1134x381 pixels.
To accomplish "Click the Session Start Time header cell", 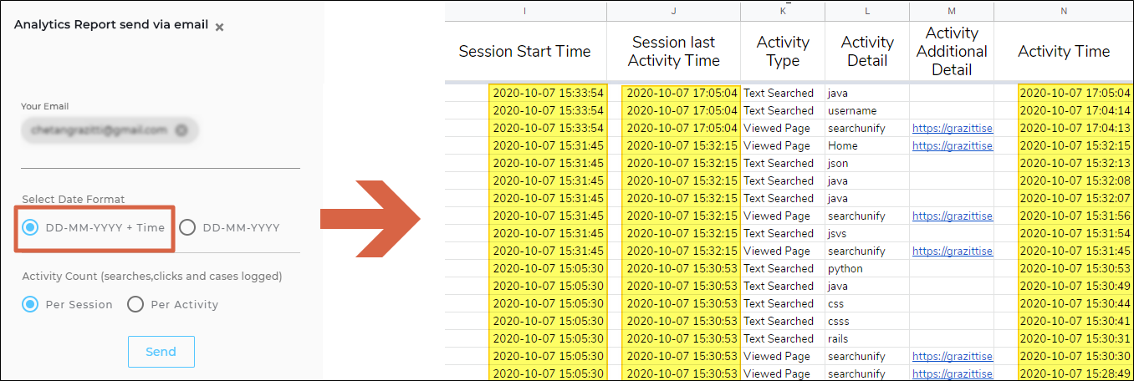I will pos(524,51).
